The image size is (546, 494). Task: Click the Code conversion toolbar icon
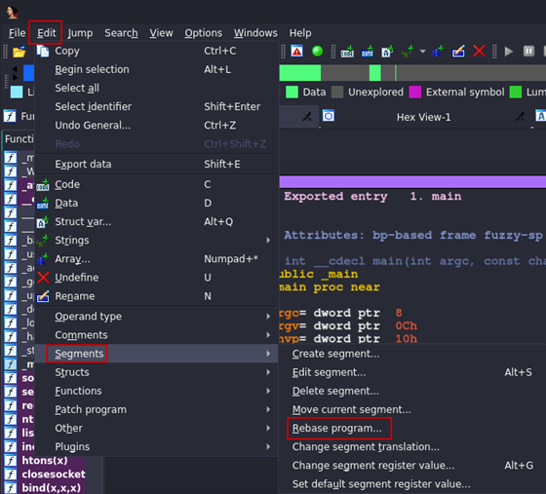(347, 52)
